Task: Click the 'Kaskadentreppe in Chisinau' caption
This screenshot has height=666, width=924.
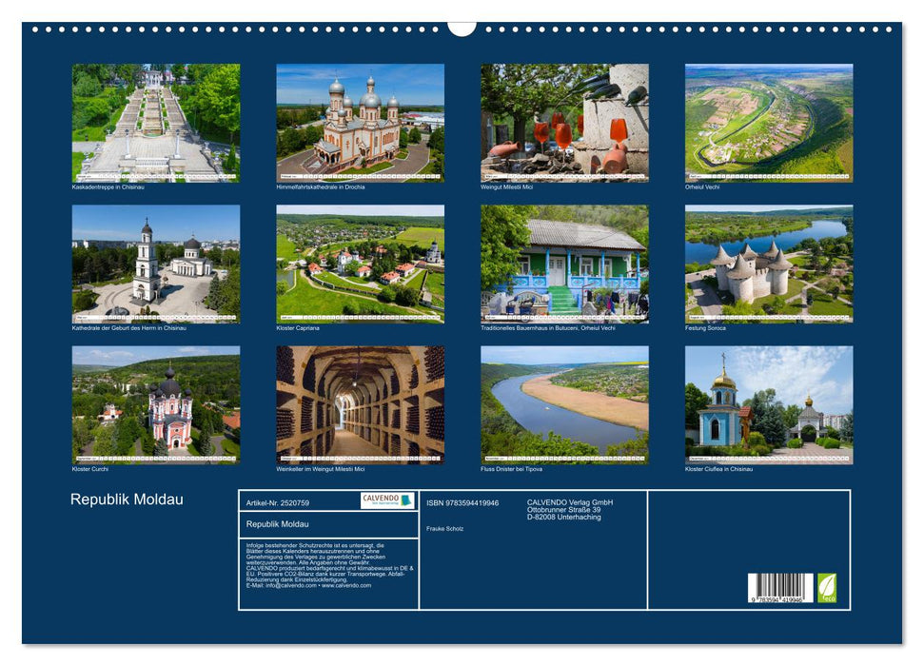Action: pos(108,186)
